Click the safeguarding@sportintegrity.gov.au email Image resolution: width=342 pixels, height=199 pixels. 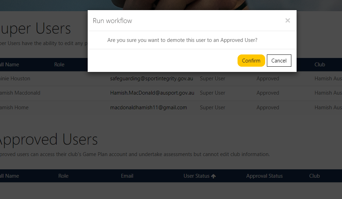pyautogui.click(x=152, y=79)
